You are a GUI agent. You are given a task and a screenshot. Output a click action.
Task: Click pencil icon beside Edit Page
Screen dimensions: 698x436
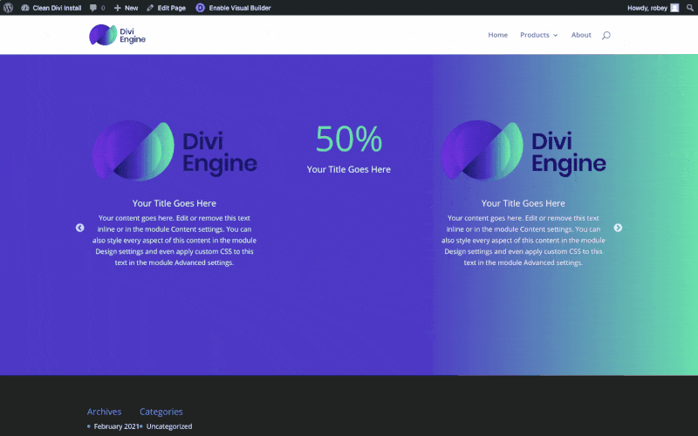[x=150, y=8]
